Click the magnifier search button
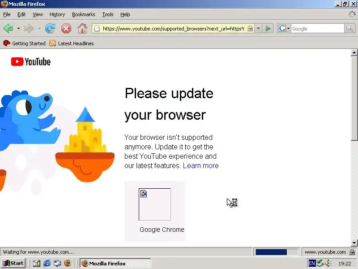The image size is (358, 269). pos(349,29)
